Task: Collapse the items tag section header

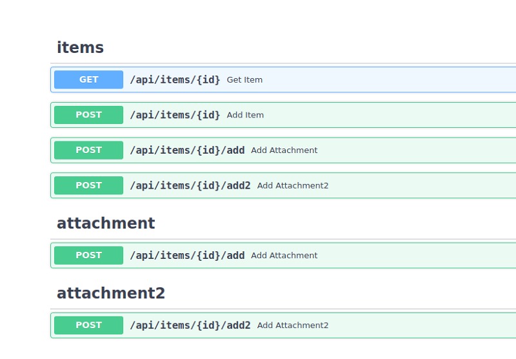Action: 80,47
